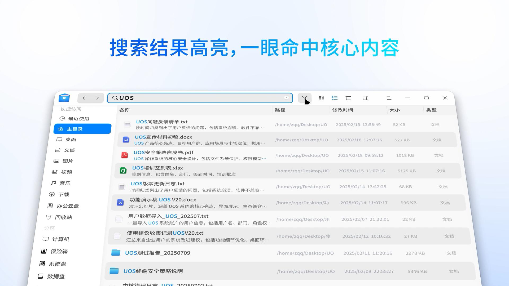Switch to tree view mode
This screenshot has width=509, height=286.
(348, 98)
